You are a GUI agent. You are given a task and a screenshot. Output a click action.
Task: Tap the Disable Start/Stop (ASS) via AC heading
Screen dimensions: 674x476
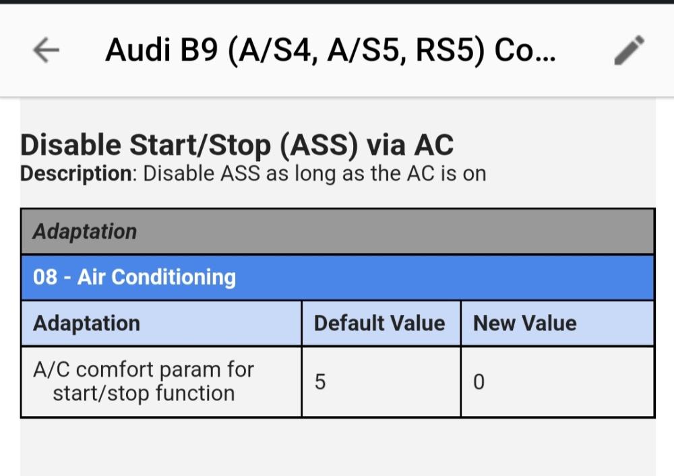click(237, 145)
